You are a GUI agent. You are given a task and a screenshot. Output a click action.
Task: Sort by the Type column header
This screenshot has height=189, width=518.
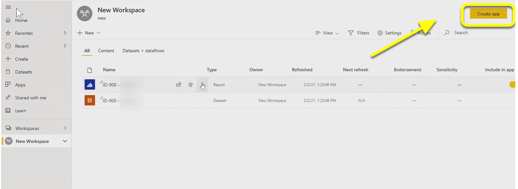pos(212,70)
